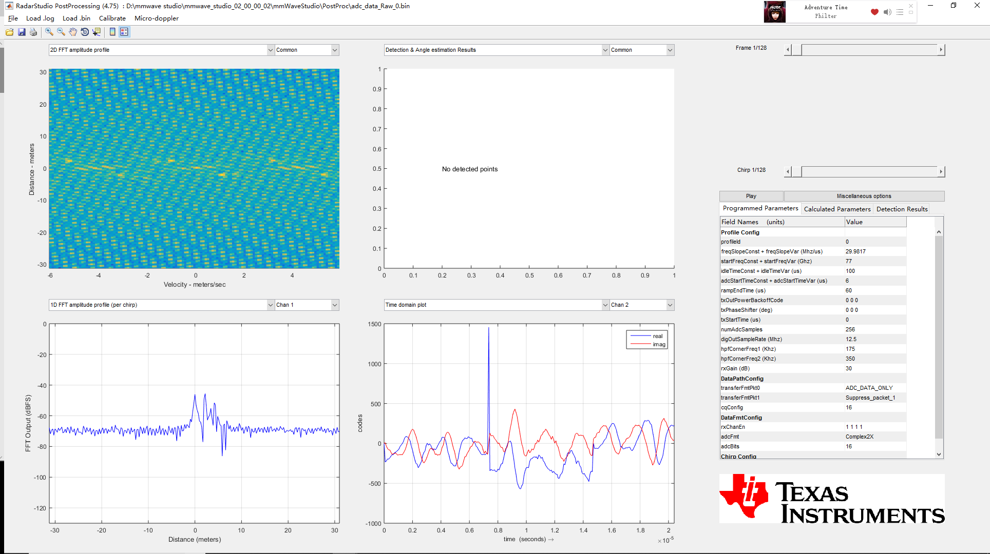This screenshot has width=990, height=554.
Task: Toggle the Insert Legend button
Action: pos(124,32)
